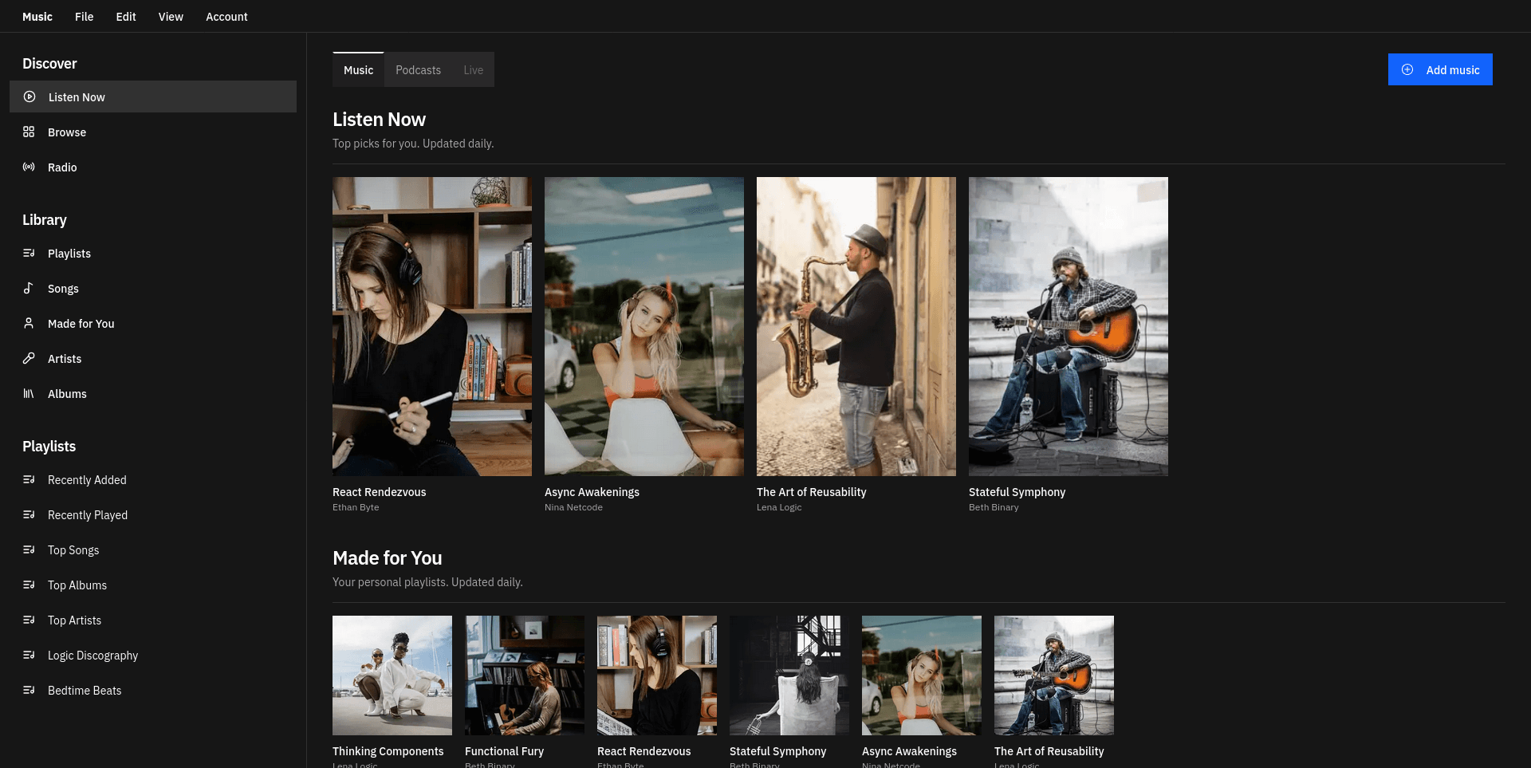Viewport: 1531px width, 768px height.
Task: Click the Thinking Components title text
Action: 388,751
